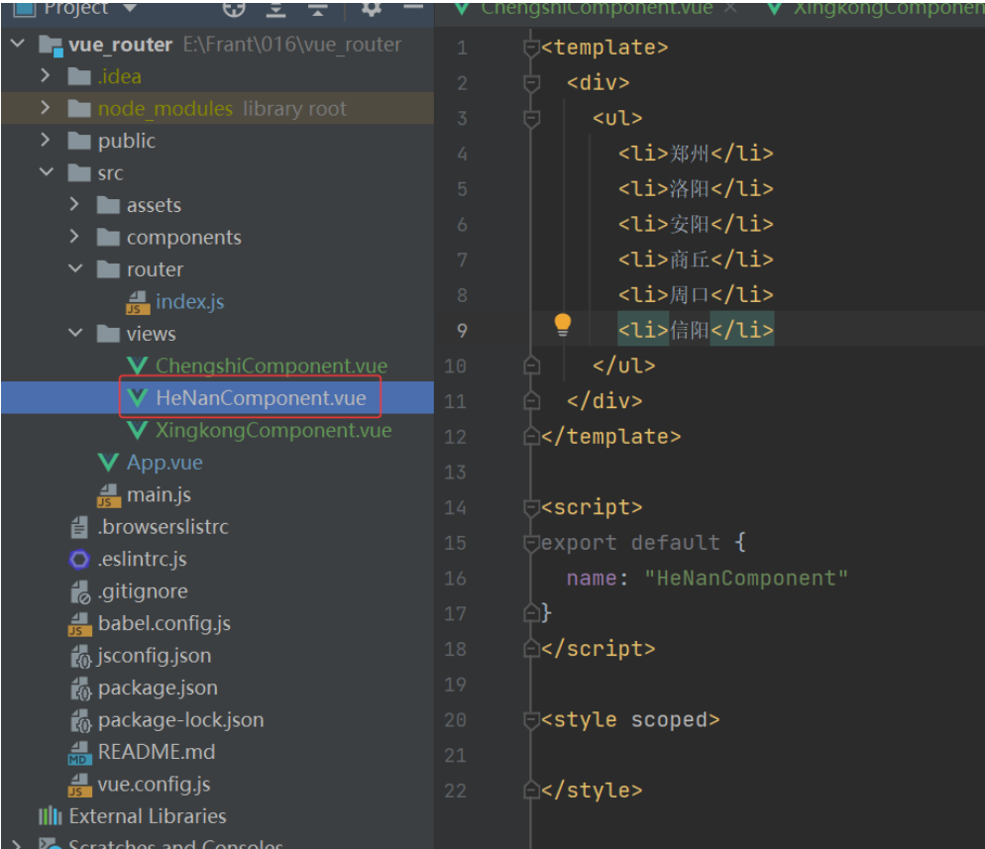Screen dimensions: 985x849
Task: Collapse the router folder
Action: (x=75, y=268)
